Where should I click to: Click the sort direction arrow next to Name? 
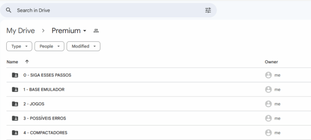tap(27, 62)
